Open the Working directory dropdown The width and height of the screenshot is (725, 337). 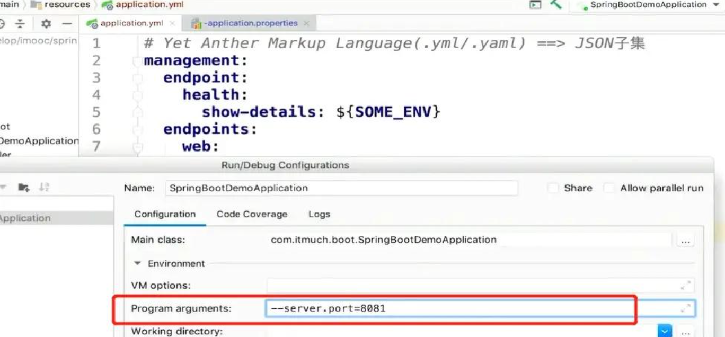(665, 331)
